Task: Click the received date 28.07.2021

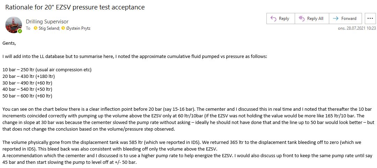Action: click(x=357, y=28)
